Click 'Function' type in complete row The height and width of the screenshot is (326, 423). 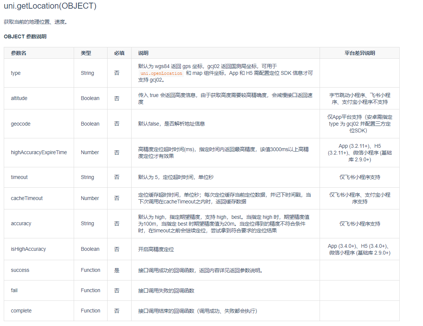point(90,311)
